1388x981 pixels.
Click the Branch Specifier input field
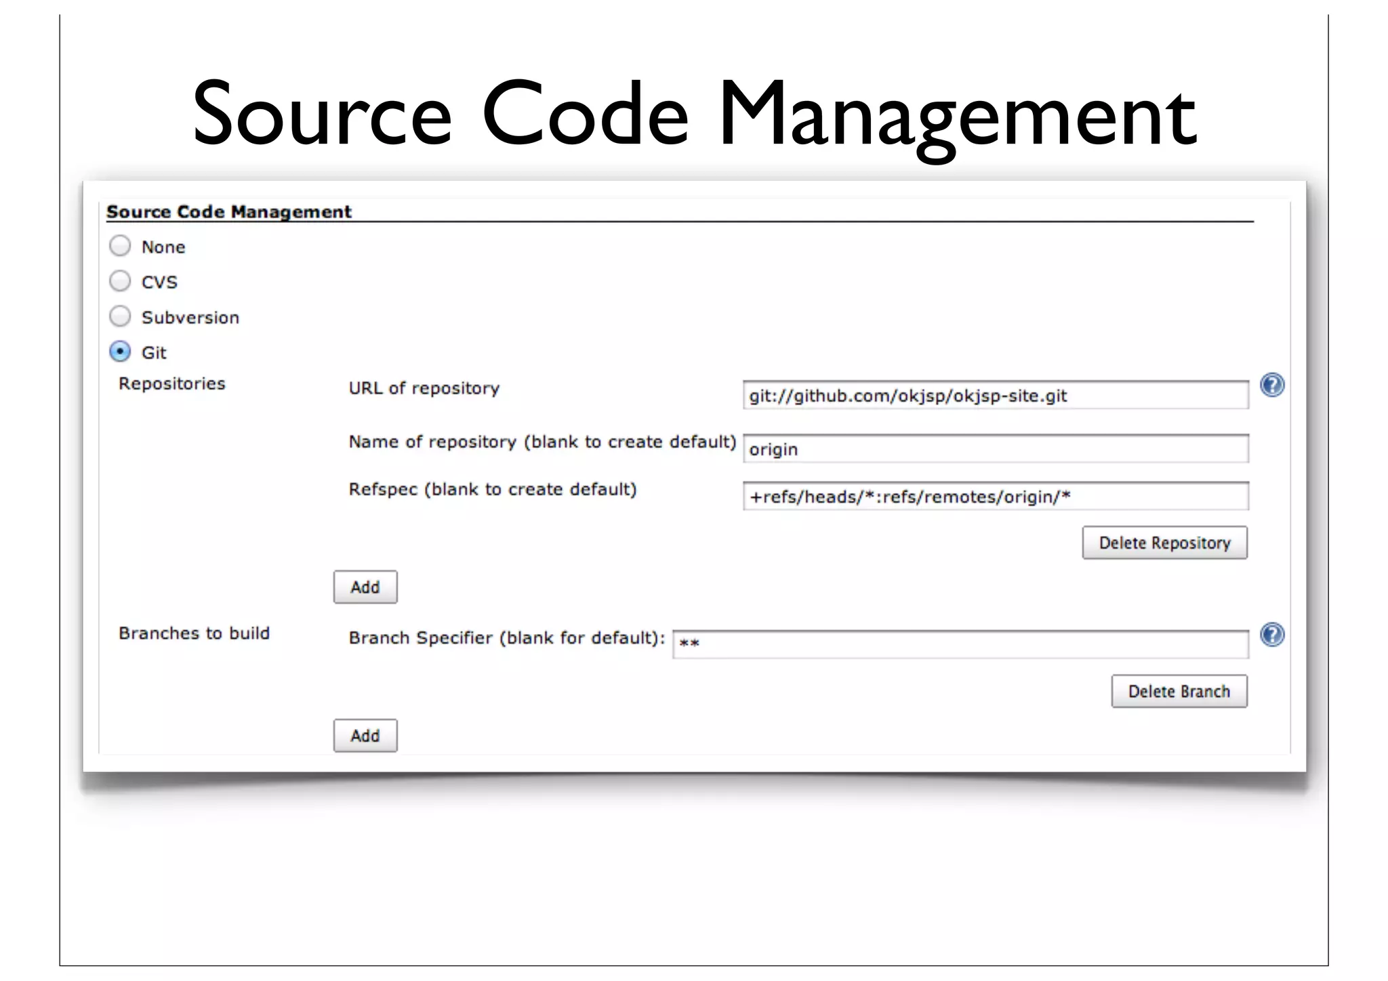point(960,644)
